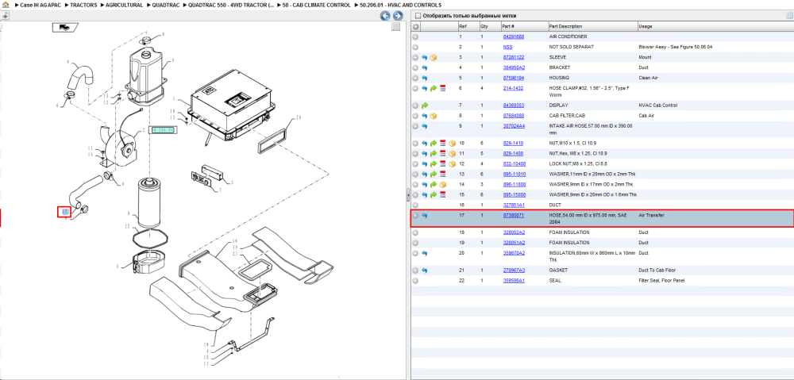Click the package box icon in ref 14 row
The image size is (794, 380).
(x=442, y=184)
